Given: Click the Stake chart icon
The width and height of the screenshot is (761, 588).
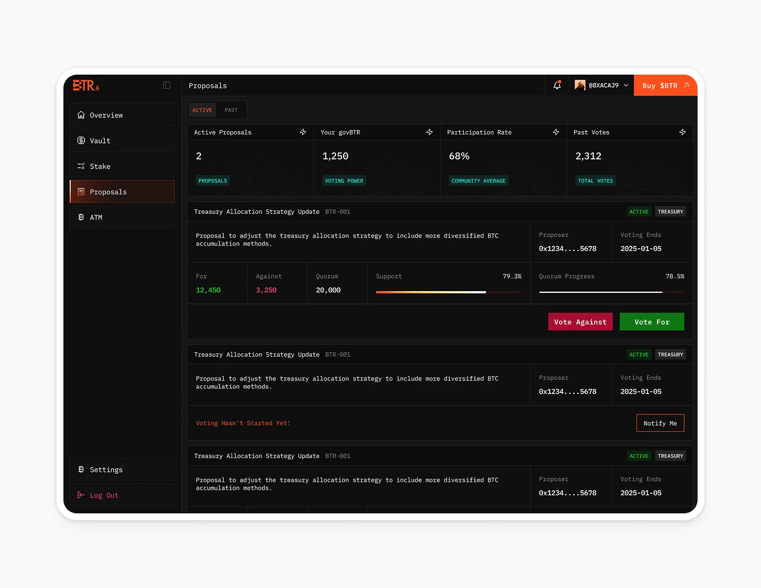Looking at the screenshot, I should point(82,166).
